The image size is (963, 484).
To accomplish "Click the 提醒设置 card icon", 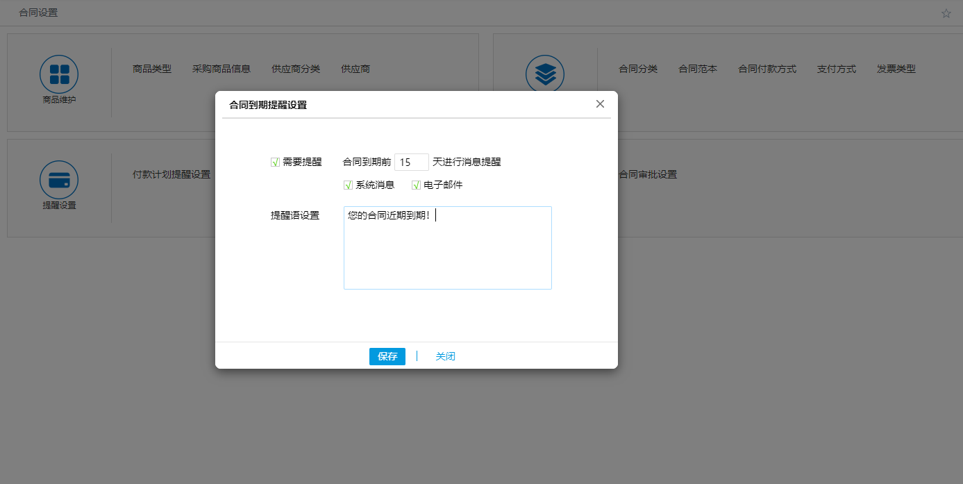I will pyautogui.click(x=58, y=179).
